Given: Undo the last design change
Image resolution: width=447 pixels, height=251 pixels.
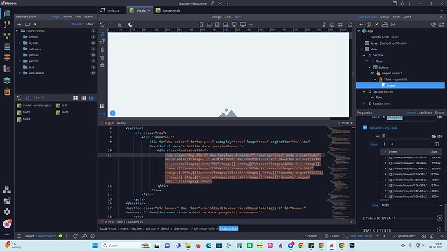Looking at the screenshot, I should [x=102, y=25].
